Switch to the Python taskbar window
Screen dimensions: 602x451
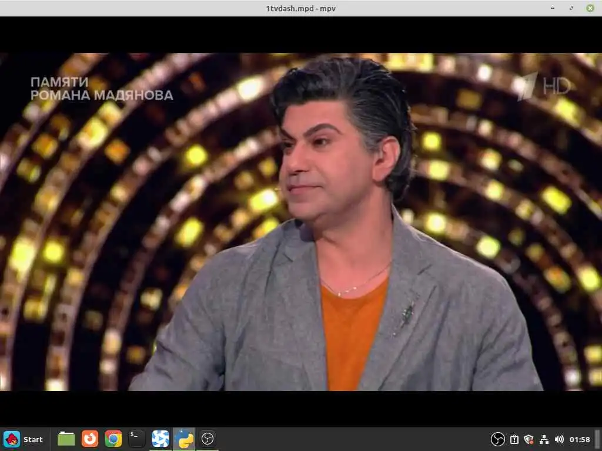184,439
